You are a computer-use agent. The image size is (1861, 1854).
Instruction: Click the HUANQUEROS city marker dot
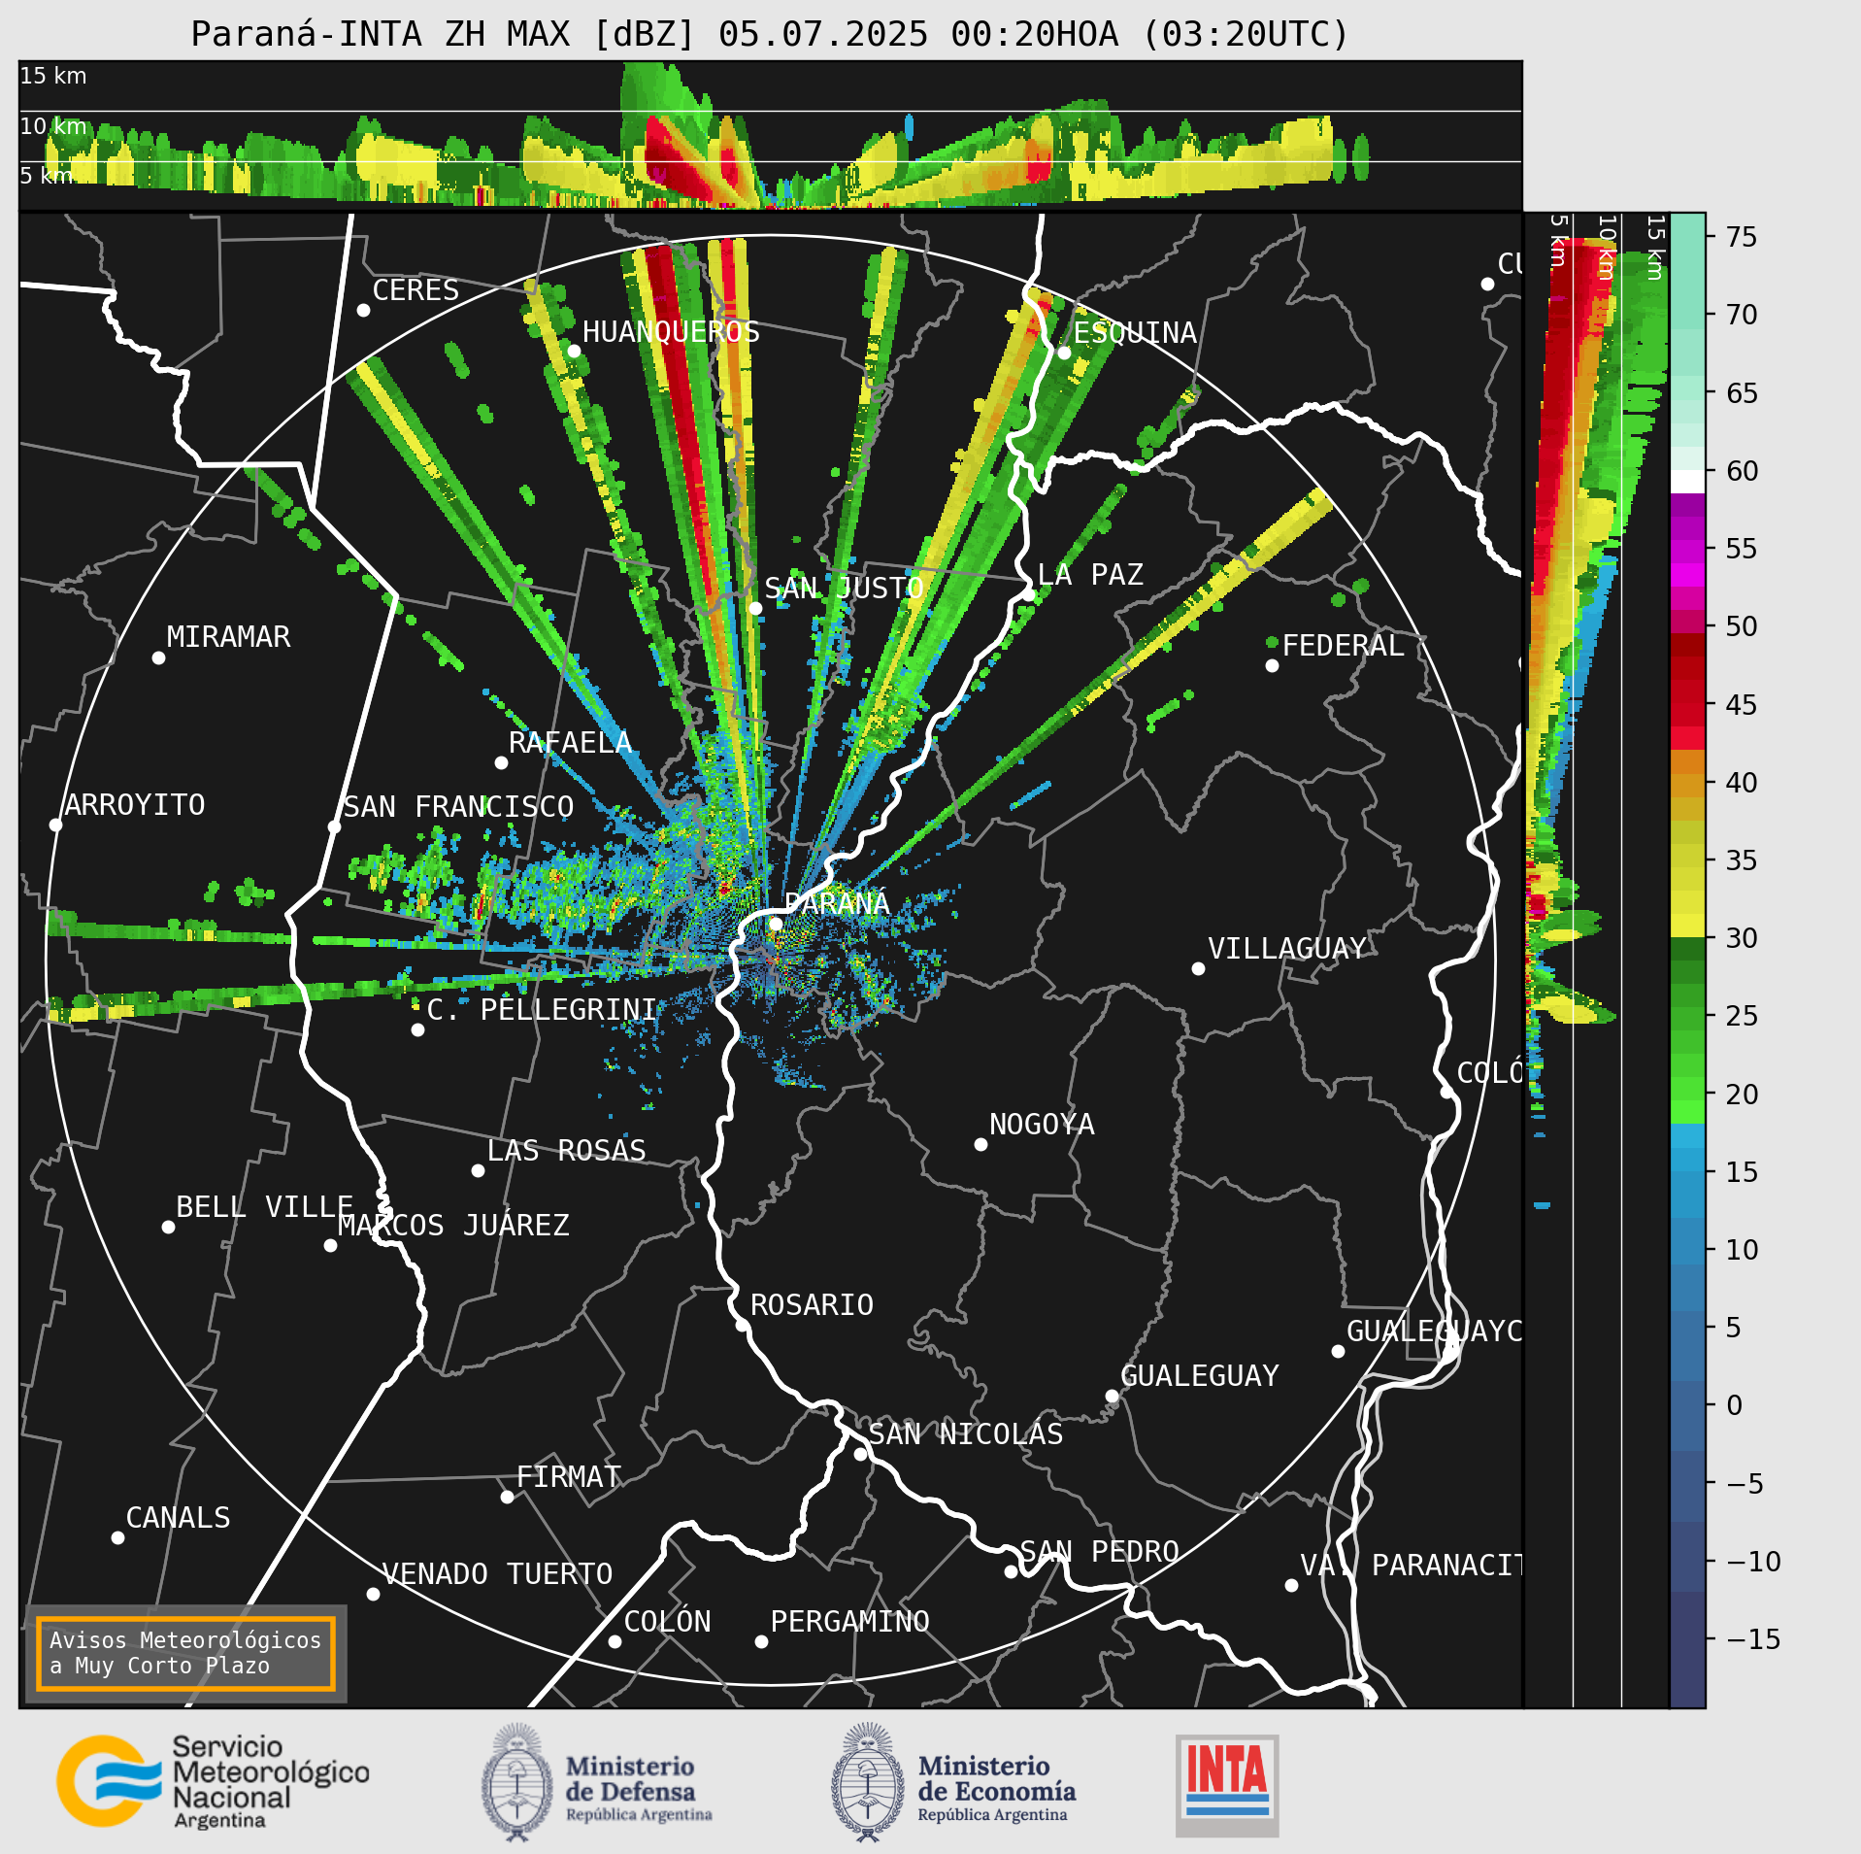(x=574, y=351)
